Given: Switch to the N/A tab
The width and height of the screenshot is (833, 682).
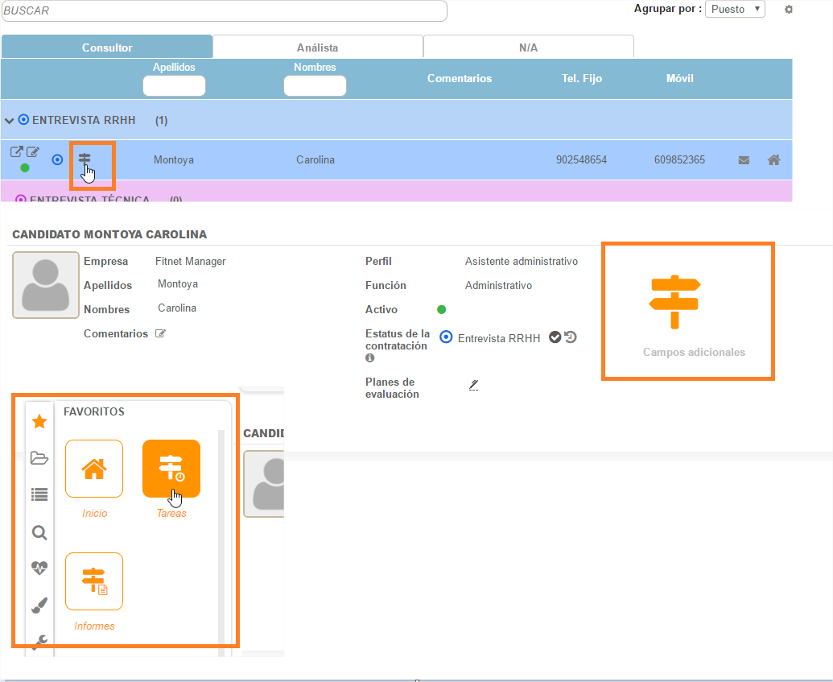Looking at the screenshot, I should pos(528,48).
